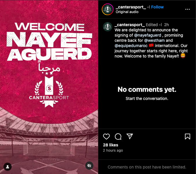Save the post with the bookmark icon
The width and height of the screenshot is (196, 174).
point(188,137)
